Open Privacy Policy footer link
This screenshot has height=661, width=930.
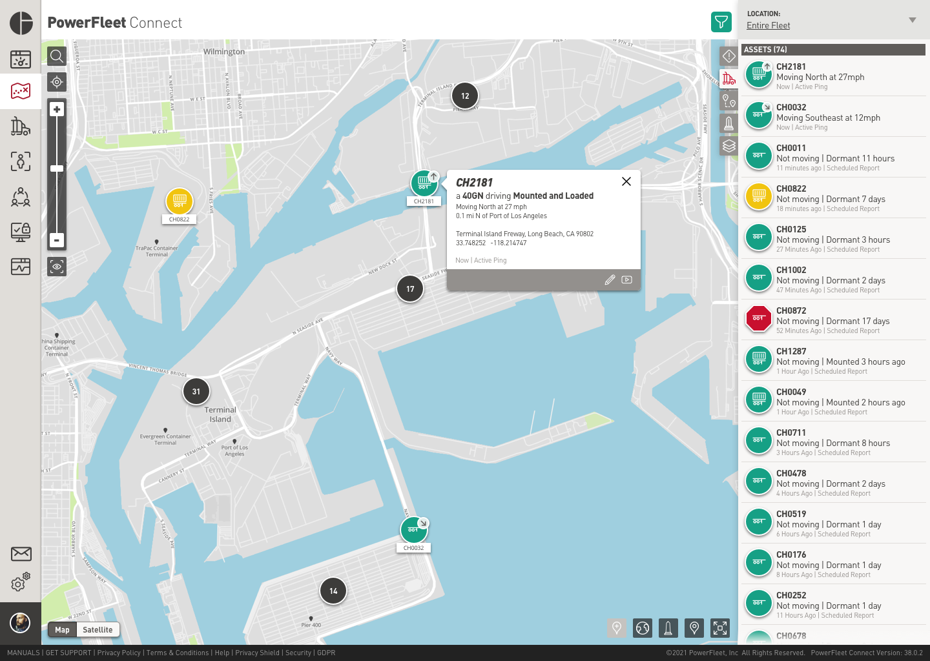coord(119,653)
